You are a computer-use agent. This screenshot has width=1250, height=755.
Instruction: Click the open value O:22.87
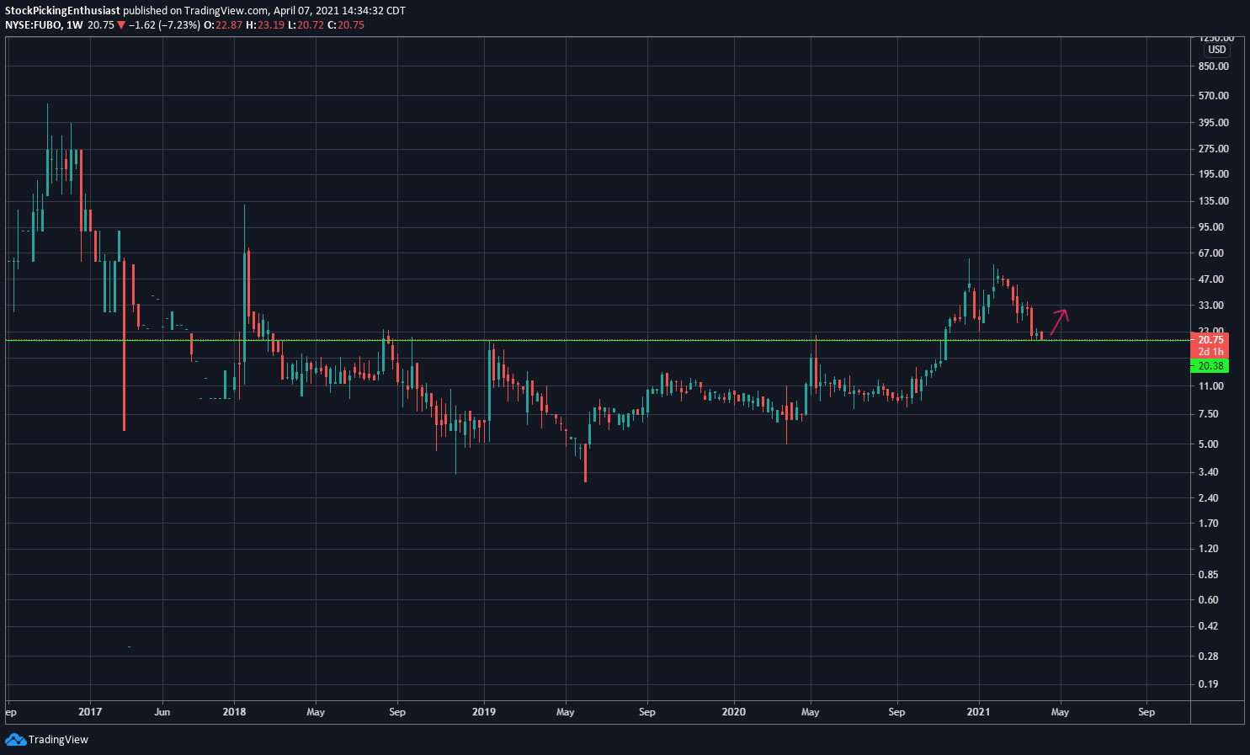pos(223,25)
